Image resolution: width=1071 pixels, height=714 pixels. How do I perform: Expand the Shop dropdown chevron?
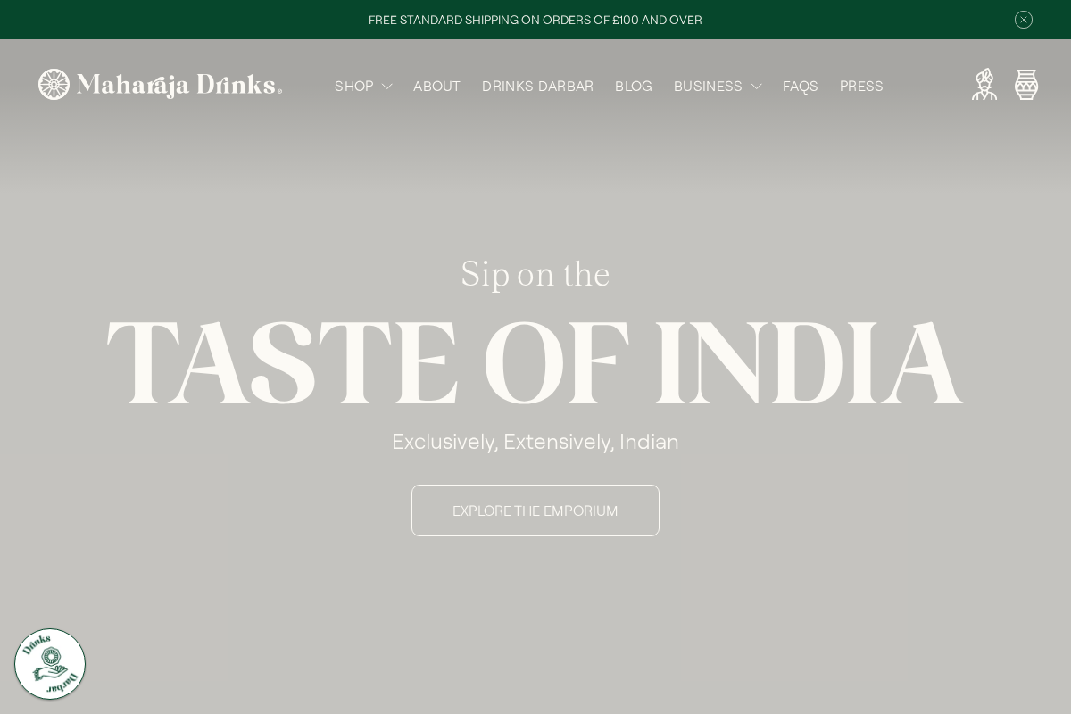coord(387,87)
